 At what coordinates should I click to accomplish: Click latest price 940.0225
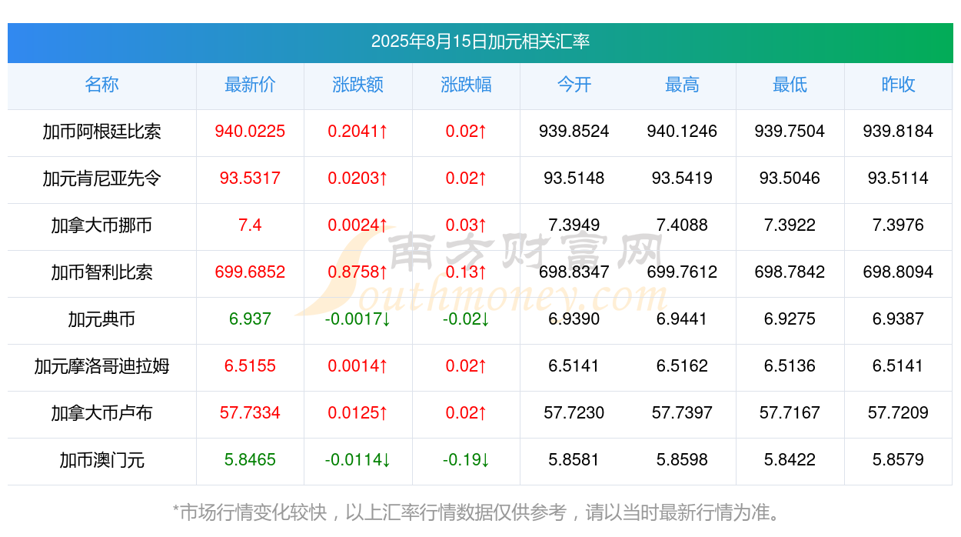250,132
